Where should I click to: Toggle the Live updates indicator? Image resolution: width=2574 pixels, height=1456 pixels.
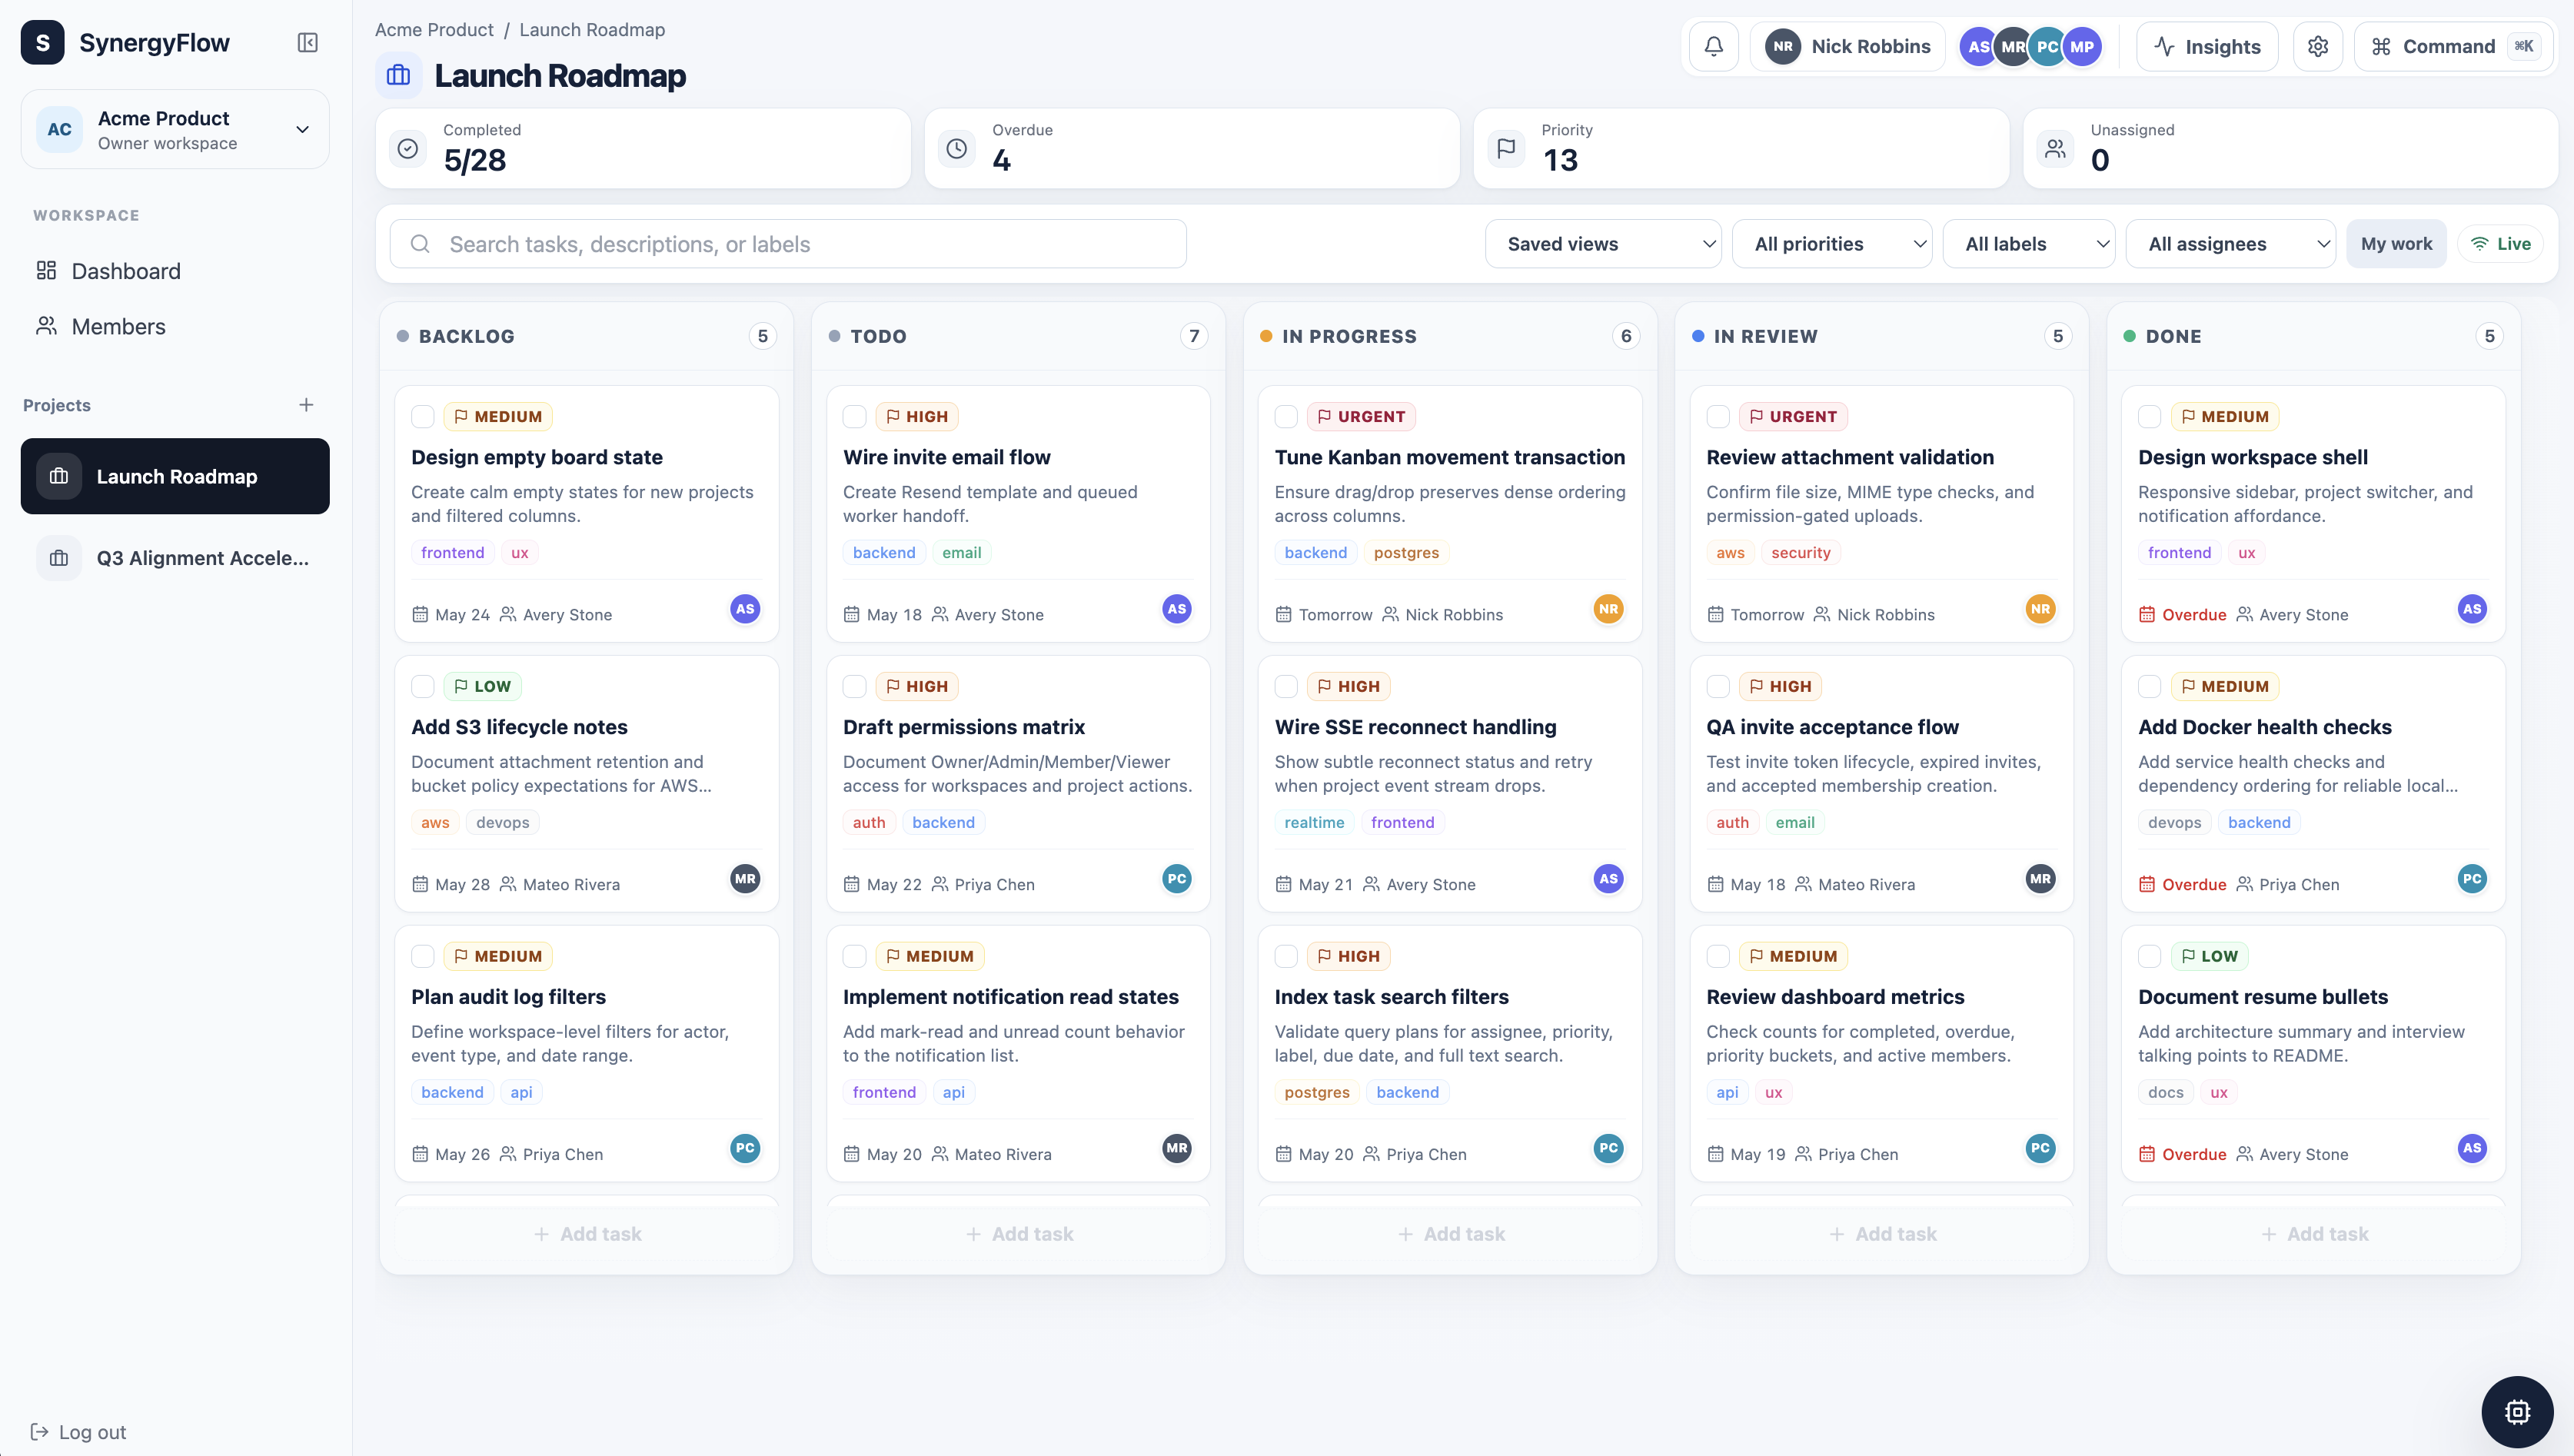point(2501,244)
